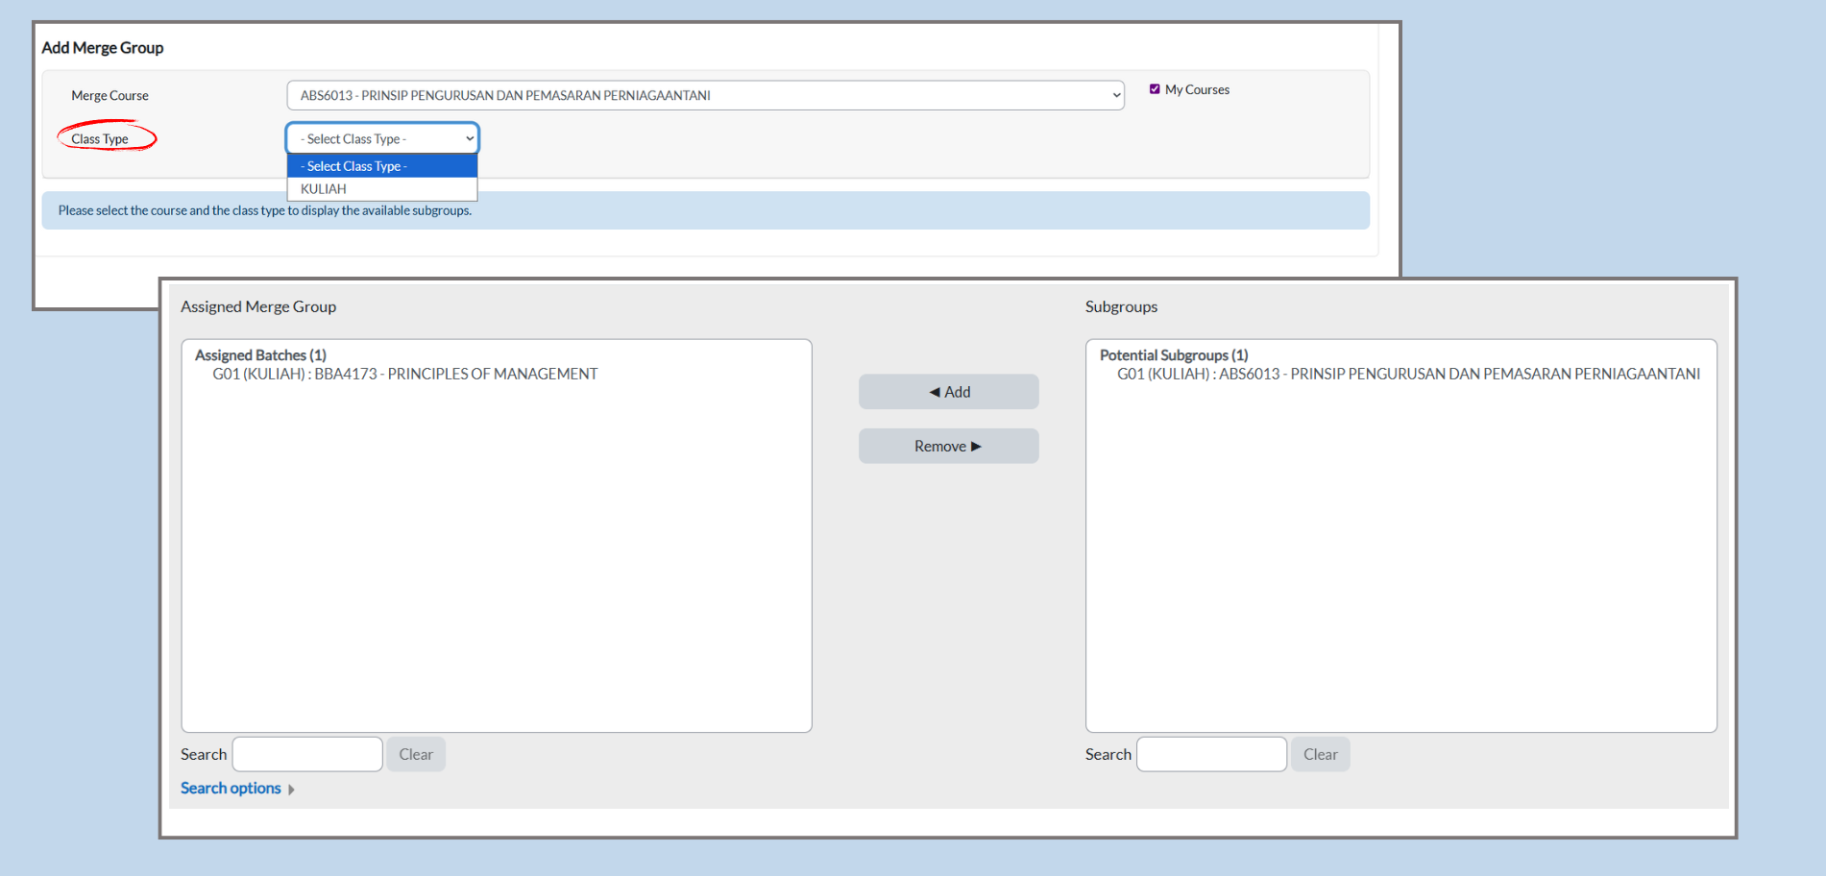Click the Class Type combo box

(x=382, y=138)
